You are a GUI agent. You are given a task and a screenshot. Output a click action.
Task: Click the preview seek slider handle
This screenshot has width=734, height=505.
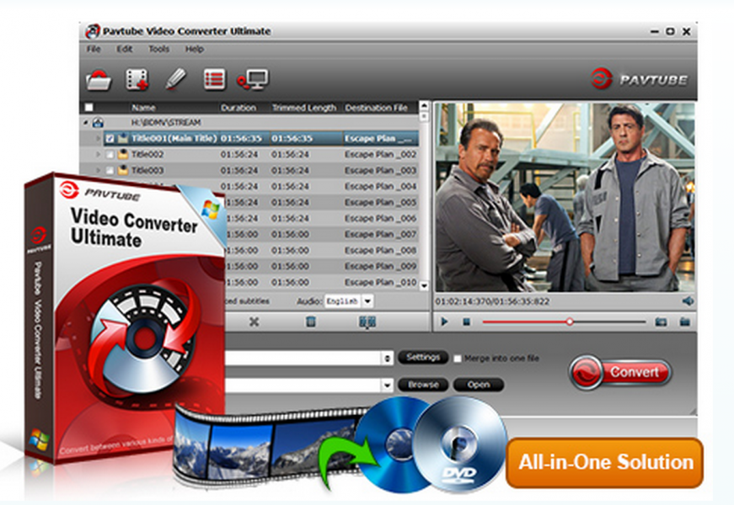click(570, 322)
